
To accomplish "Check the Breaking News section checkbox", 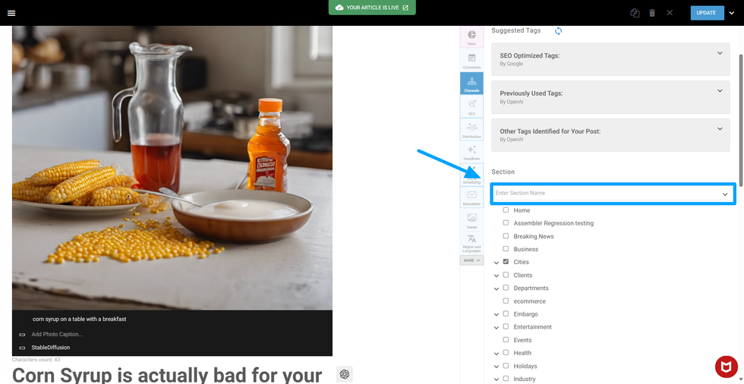I will click(506, 236).
